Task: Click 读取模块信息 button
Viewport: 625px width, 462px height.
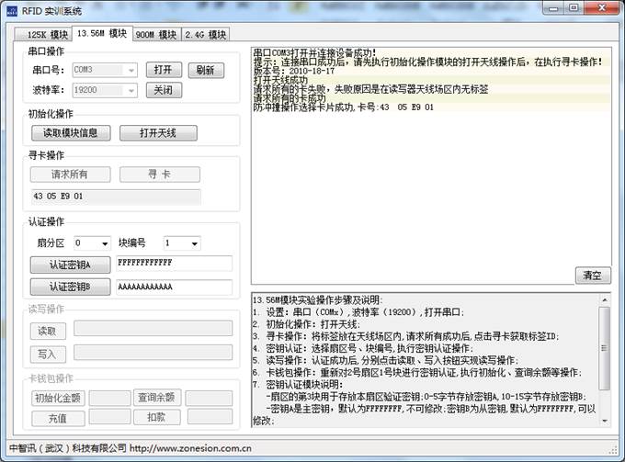Action: [x=70, y=132]
